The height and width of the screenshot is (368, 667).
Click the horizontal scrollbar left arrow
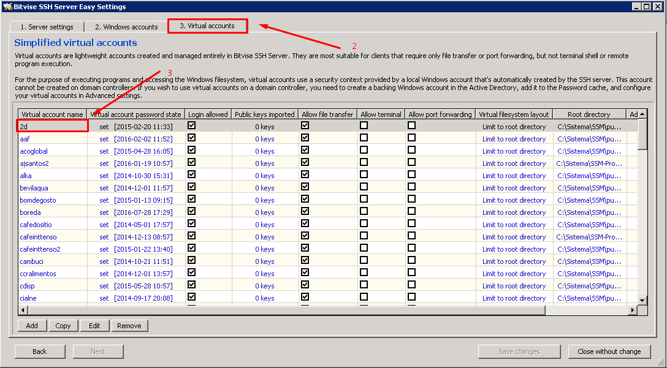tap(23, 310)
